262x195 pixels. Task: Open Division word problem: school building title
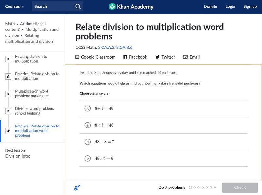[35, 111]
